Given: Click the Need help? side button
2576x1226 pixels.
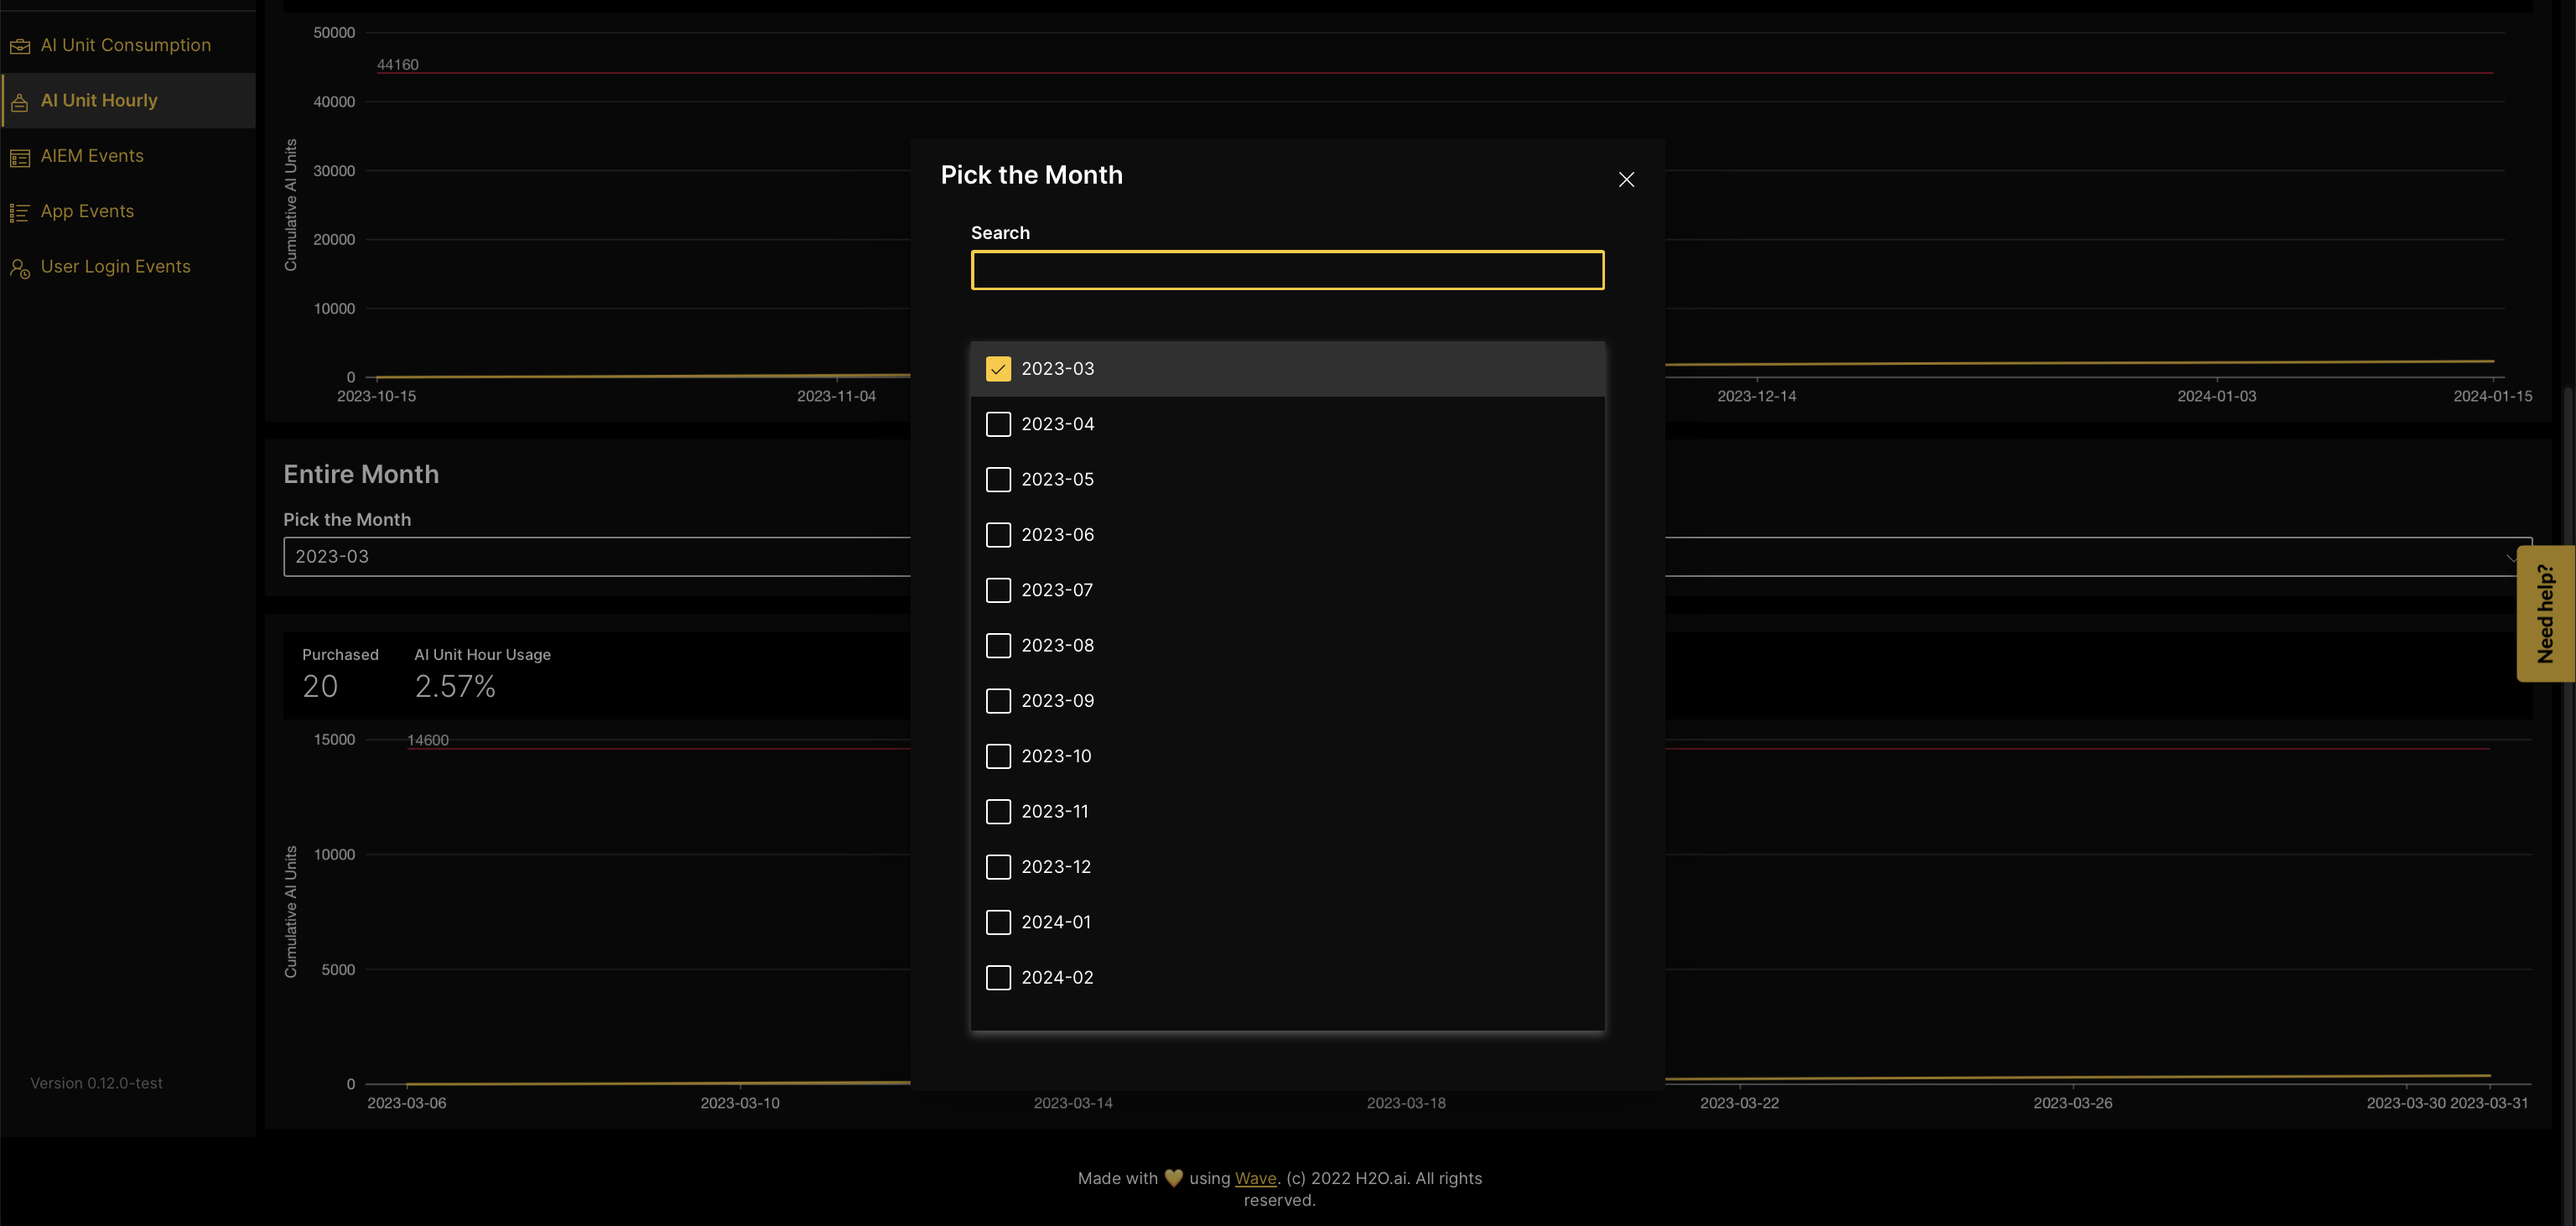Looking at the screenshot, I should click(2545, 613).
